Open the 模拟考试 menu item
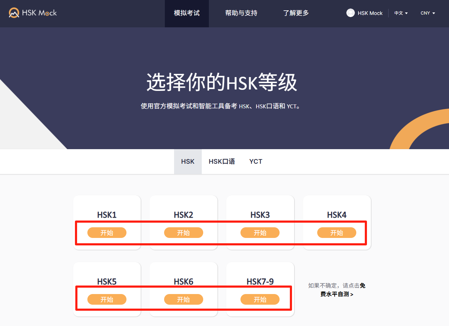 [x=187, y=13]
